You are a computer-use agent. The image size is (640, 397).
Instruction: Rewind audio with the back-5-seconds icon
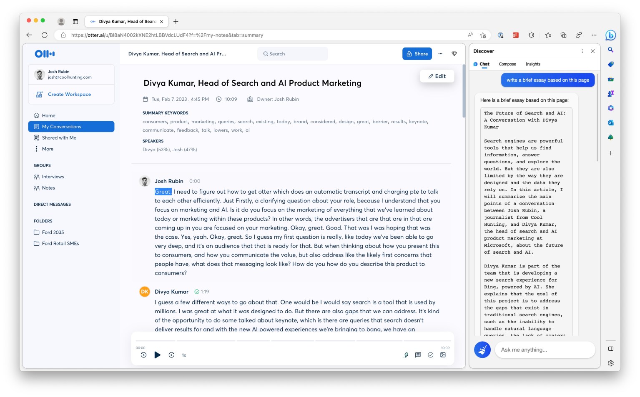click(143, 355)
